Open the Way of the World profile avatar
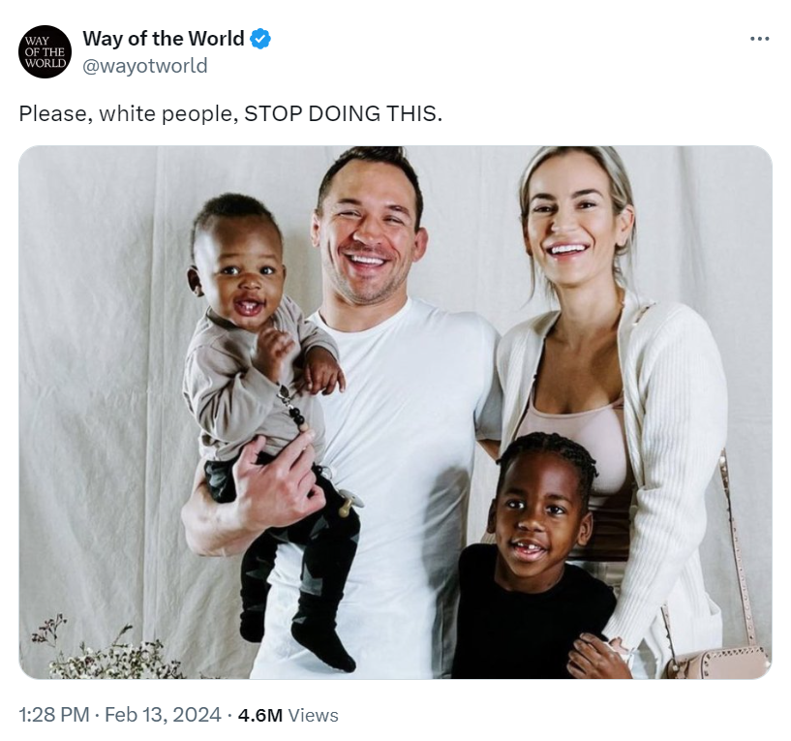791x741 pixels. pos(45,51)
